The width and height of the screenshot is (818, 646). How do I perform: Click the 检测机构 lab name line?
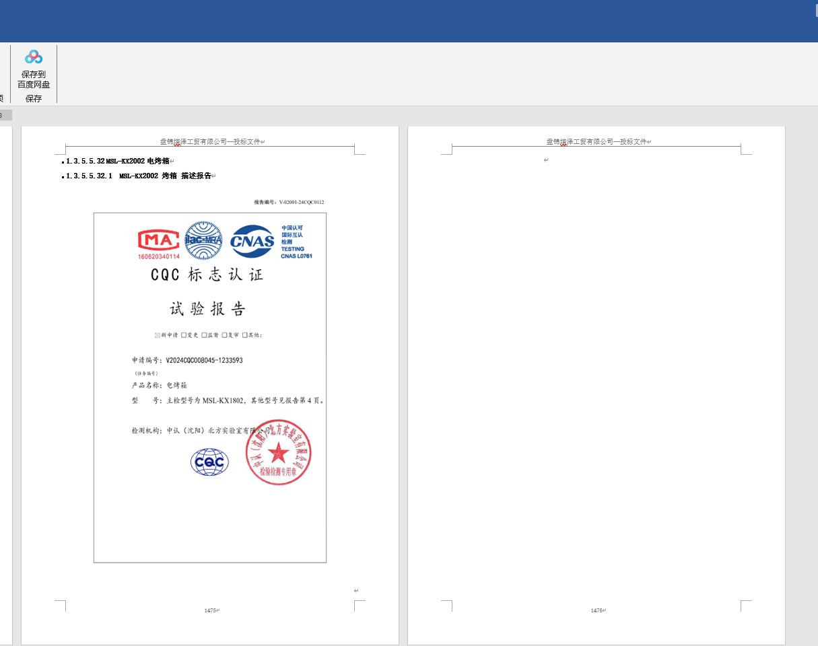pos(201,430)
